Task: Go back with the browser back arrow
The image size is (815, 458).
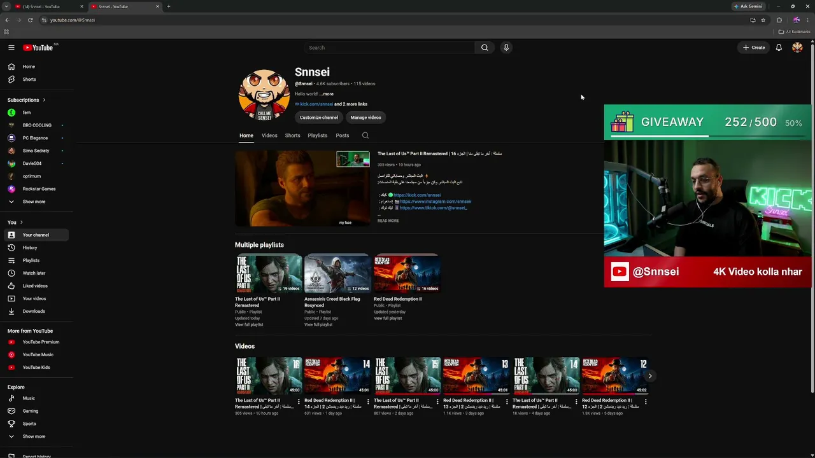Action: click(7, 20)
